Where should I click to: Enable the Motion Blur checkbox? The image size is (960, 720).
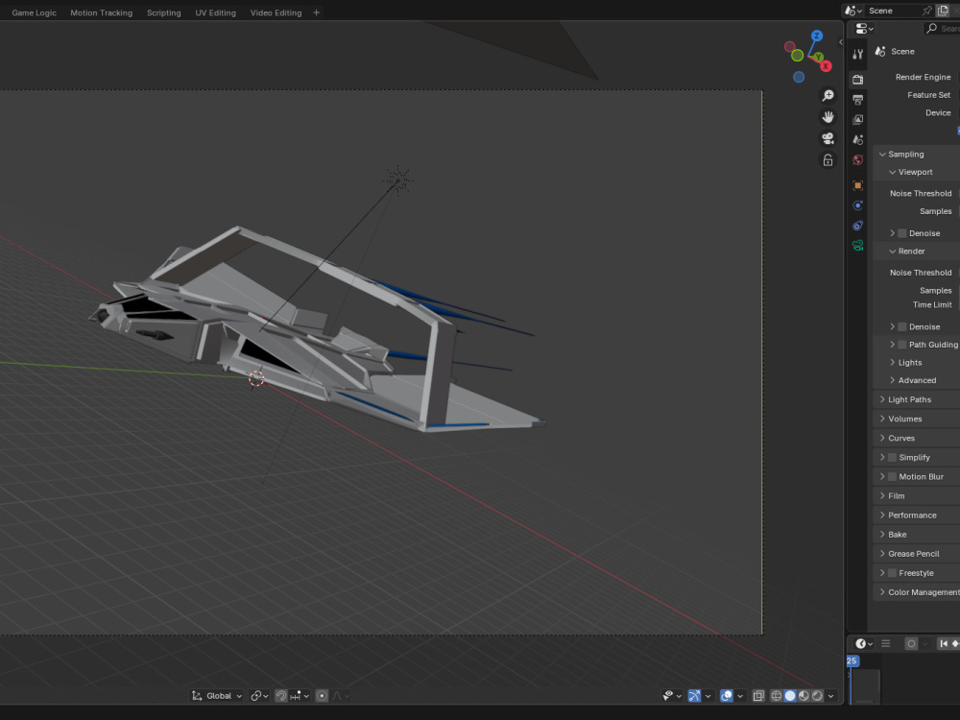(892, 476)
